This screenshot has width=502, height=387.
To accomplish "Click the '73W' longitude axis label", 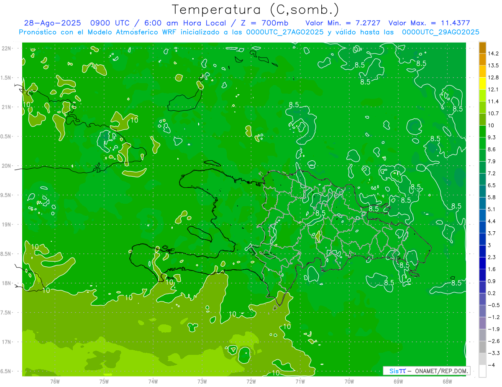I will [x=202, y=381].
